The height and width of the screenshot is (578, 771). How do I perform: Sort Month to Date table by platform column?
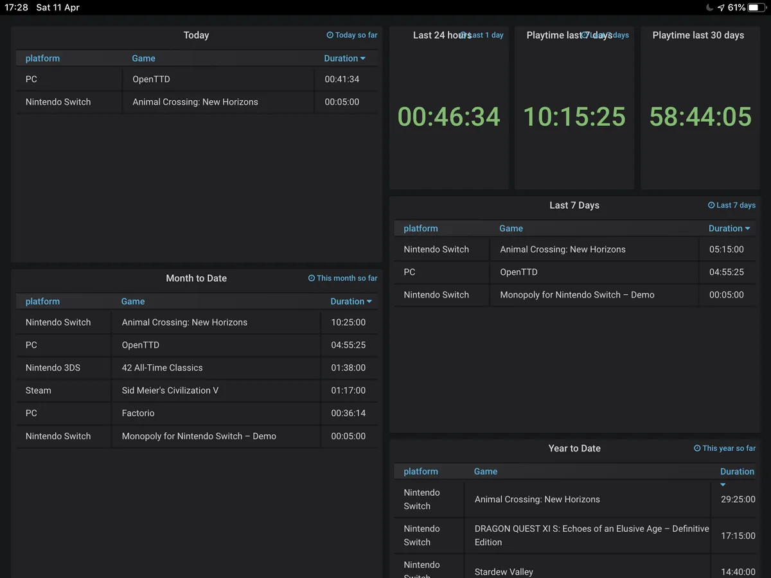(x=42, y=302)
